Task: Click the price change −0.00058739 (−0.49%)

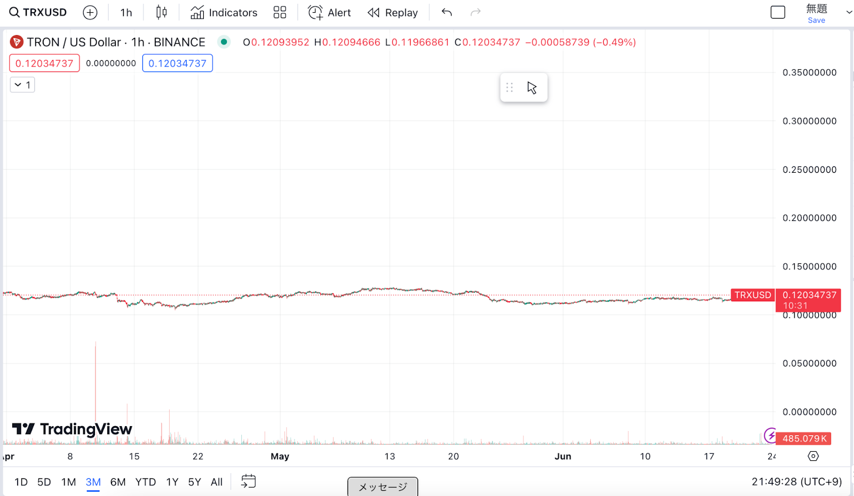Action: (580, 42)
